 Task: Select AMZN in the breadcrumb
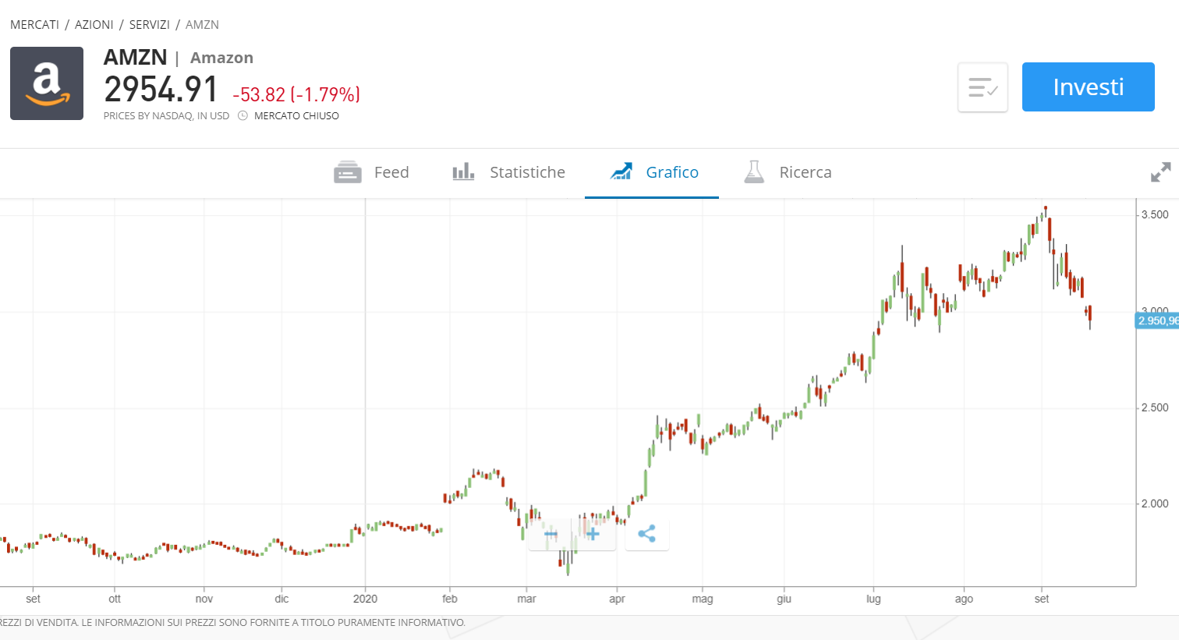202,24
